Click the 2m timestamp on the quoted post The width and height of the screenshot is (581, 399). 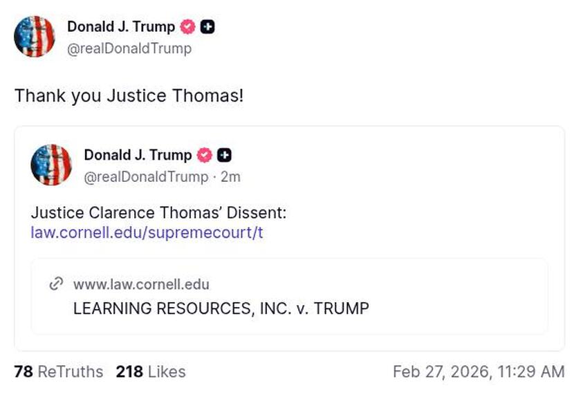click(232, 177)
